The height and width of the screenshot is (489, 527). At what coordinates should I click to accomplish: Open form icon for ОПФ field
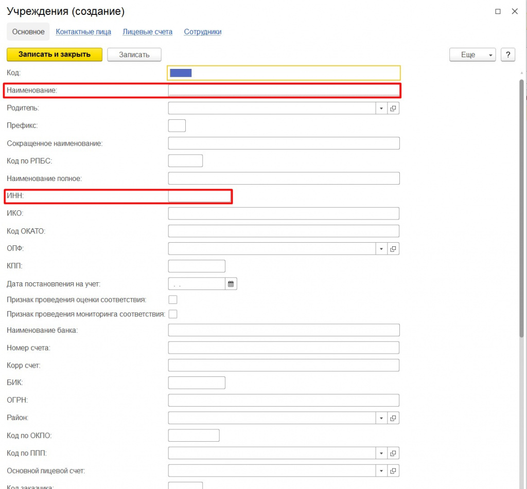(x=393, y=249)
